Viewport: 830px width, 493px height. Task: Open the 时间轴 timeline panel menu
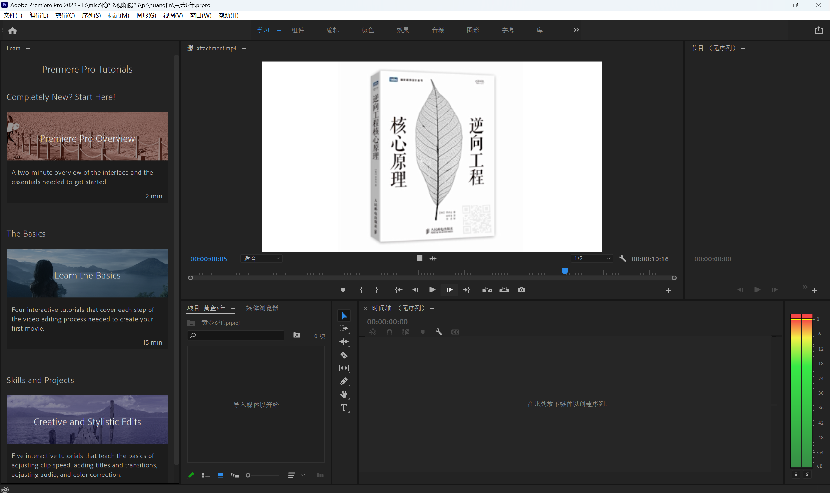[431, 308]
